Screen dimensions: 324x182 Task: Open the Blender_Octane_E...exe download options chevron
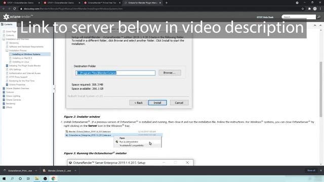[75, 171]
